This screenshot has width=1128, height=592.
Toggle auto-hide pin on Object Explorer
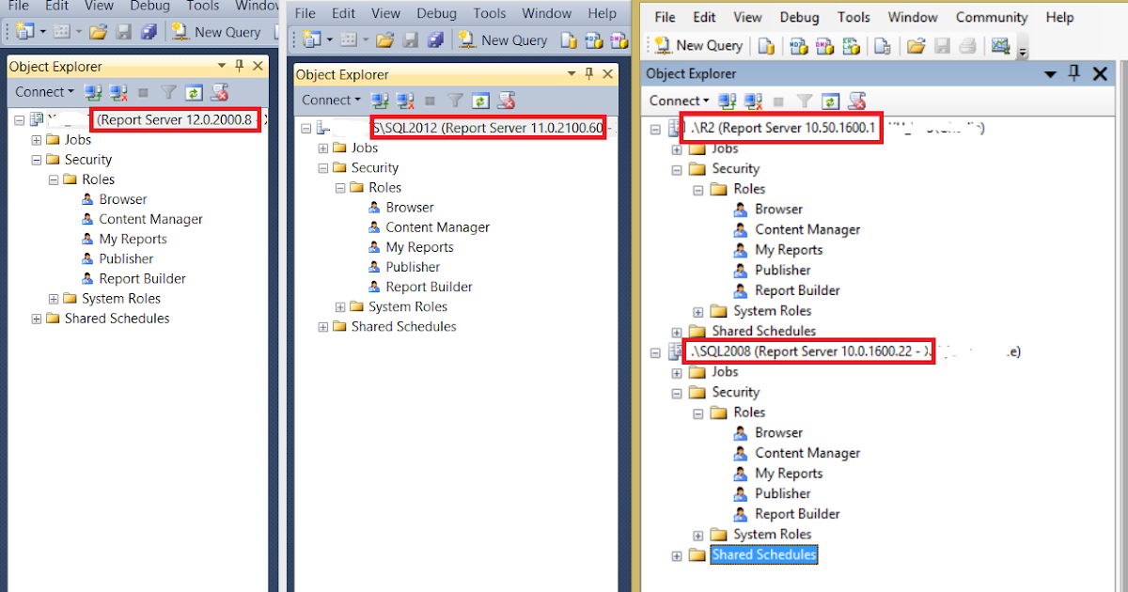(241, 66)
